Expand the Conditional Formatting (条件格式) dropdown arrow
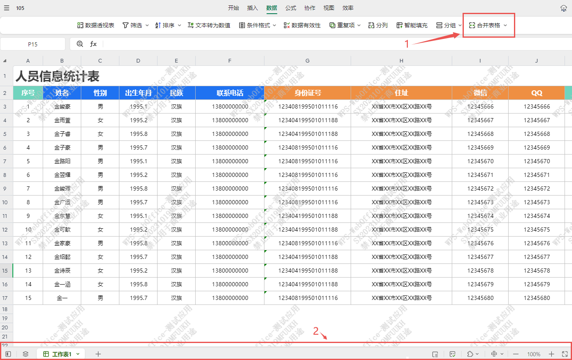Viewport: 572px width, 360px height. coord(274,25)
